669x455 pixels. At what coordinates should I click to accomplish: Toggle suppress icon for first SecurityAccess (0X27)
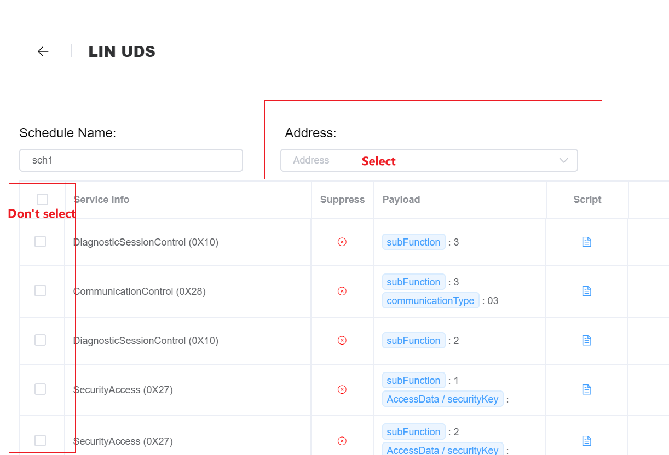(x=342, y=389)
